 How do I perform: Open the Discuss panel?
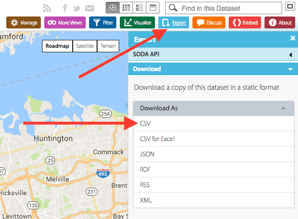pyautogui.click(x=209, y=23)
